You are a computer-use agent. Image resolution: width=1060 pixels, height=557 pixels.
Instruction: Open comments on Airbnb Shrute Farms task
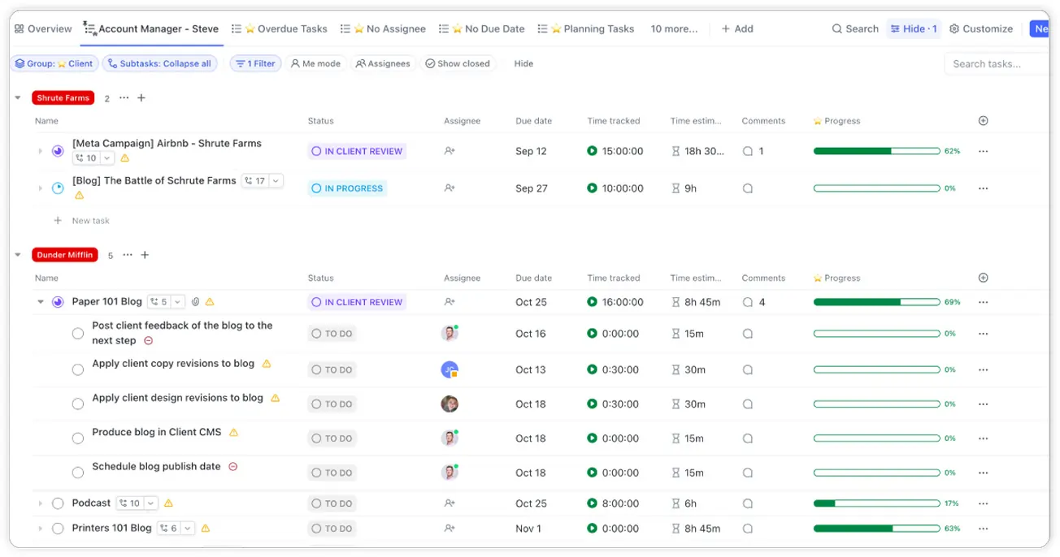click(748, 151)
